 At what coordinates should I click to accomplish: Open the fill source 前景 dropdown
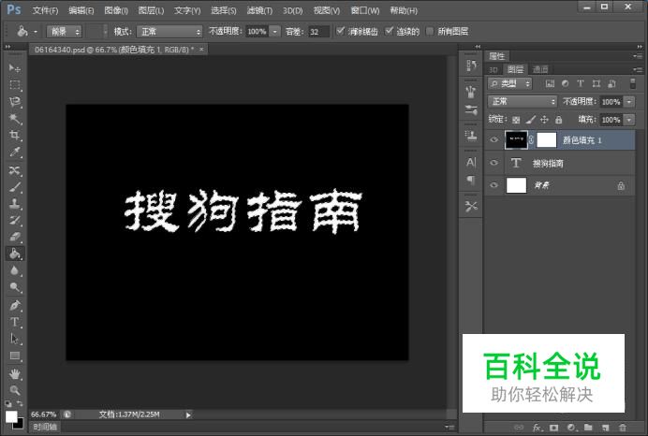tap(65, 32)
